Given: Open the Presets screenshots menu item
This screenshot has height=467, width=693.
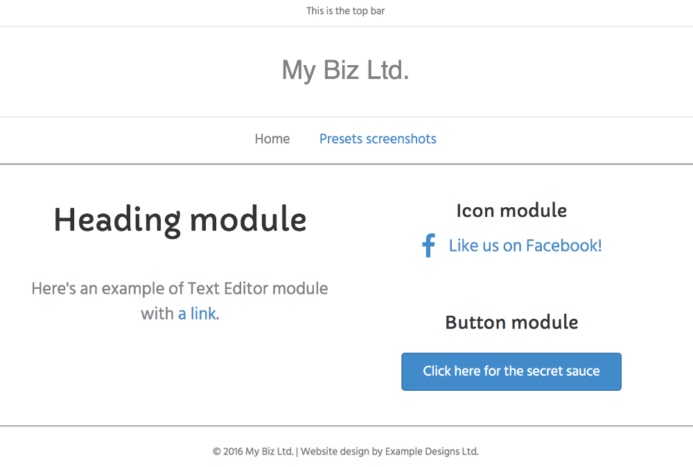Looking at the screenshot, I should tap(378, 139).
